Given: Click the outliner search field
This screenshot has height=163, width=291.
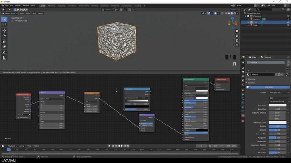Looking at the screenshot, I should pos(264,10).
